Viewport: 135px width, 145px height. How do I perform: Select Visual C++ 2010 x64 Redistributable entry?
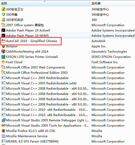click(x=47, y=110)
